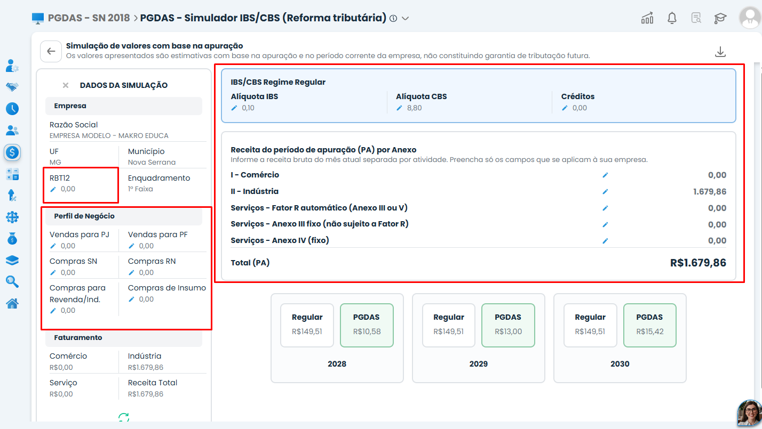Click the pencil for I - Comércio

click(x=605, y=175)
